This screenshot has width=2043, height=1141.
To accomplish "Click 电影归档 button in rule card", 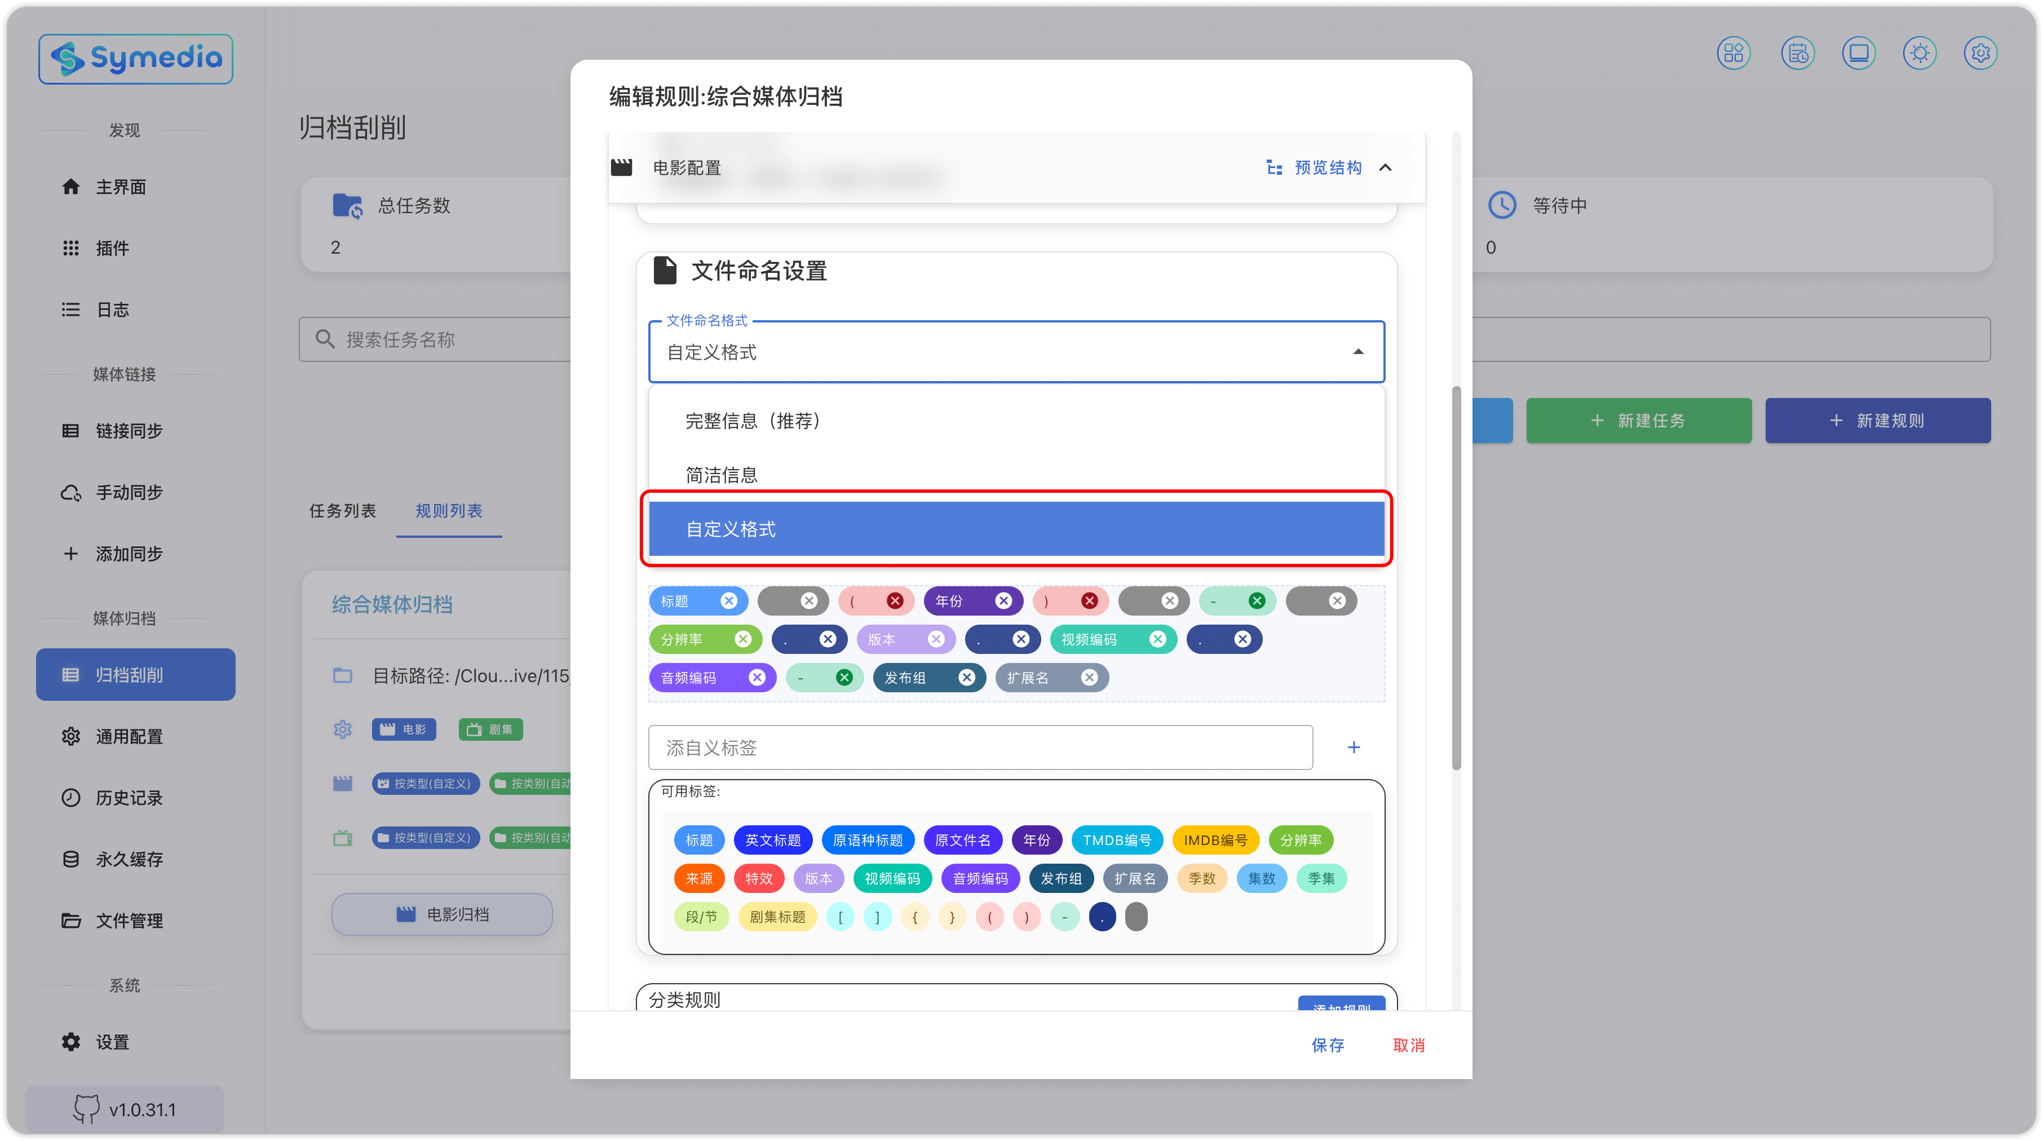I will 442,913.
